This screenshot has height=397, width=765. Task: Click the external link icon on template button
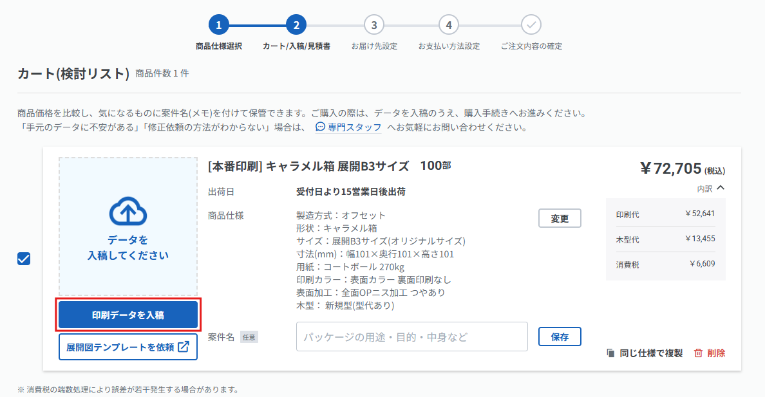tap(184, 347)
